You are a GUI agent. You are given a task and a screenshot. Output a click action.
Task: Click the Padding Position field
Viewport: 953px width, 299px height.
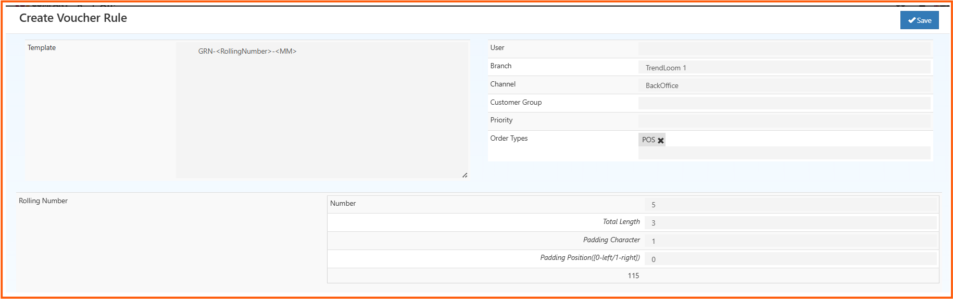[790, 259]
